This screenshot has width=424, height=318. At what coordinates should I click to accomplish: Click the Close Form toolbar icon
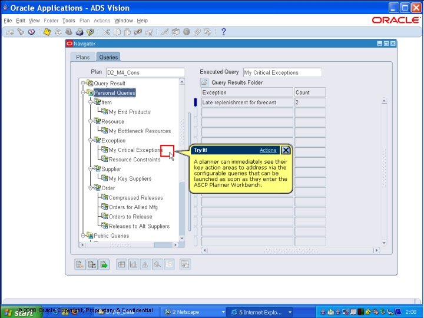tap(90, 32)
